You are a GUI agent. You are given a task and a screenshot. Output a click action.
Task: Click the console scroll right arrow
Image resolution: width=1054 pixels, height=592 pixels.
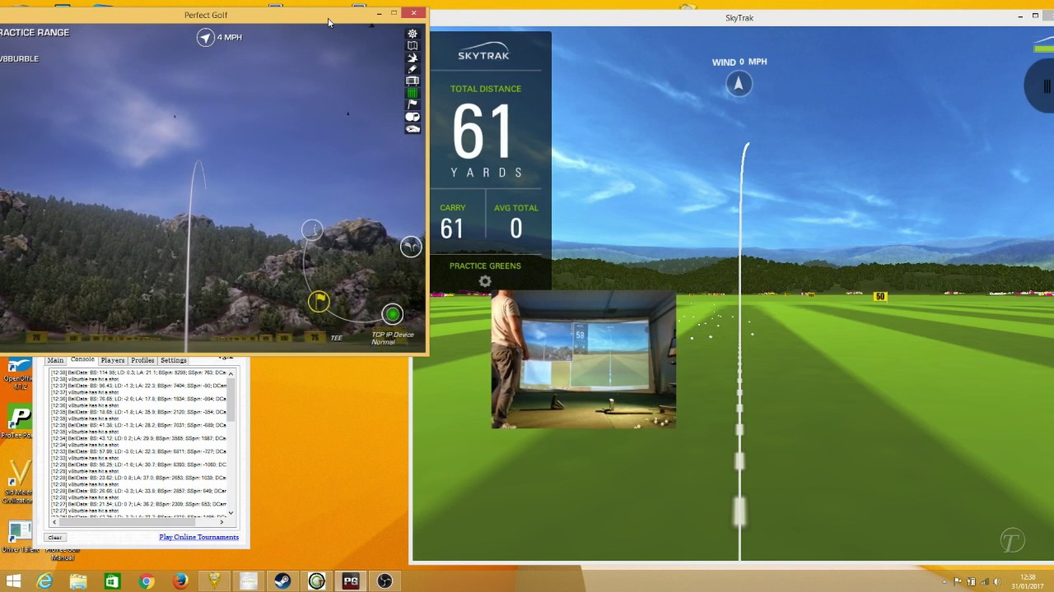pos(222,521)
